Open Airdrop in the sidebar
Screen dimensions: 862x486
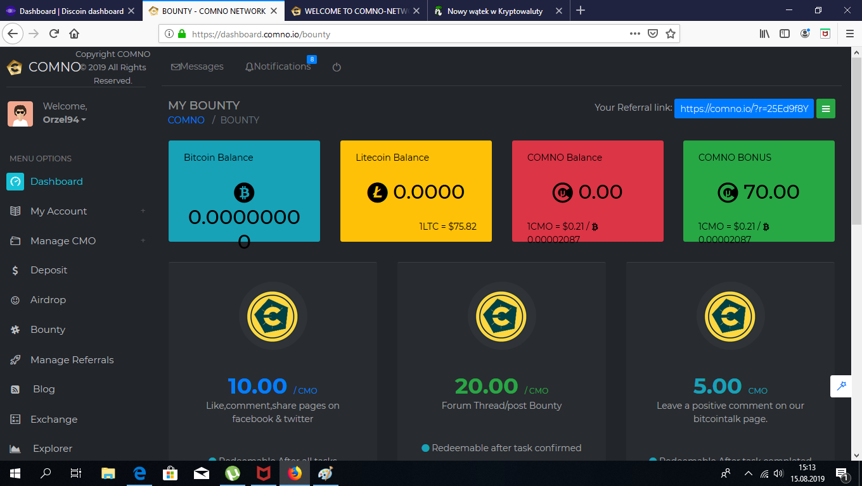click(48, 300)
